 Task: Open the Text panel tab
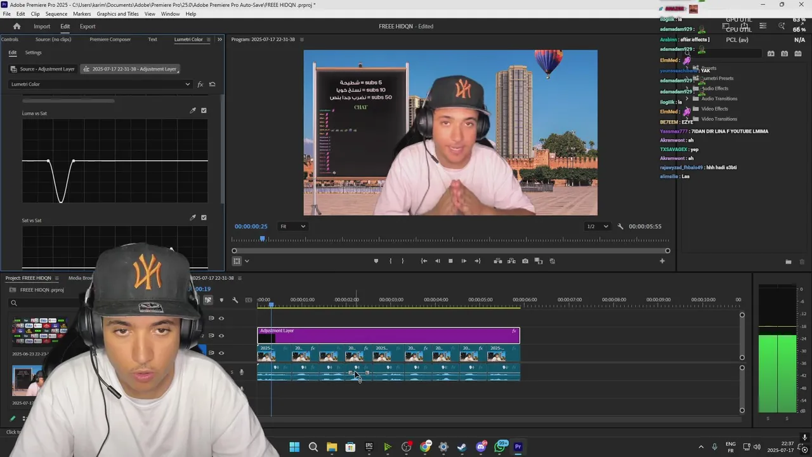[152, 39]
